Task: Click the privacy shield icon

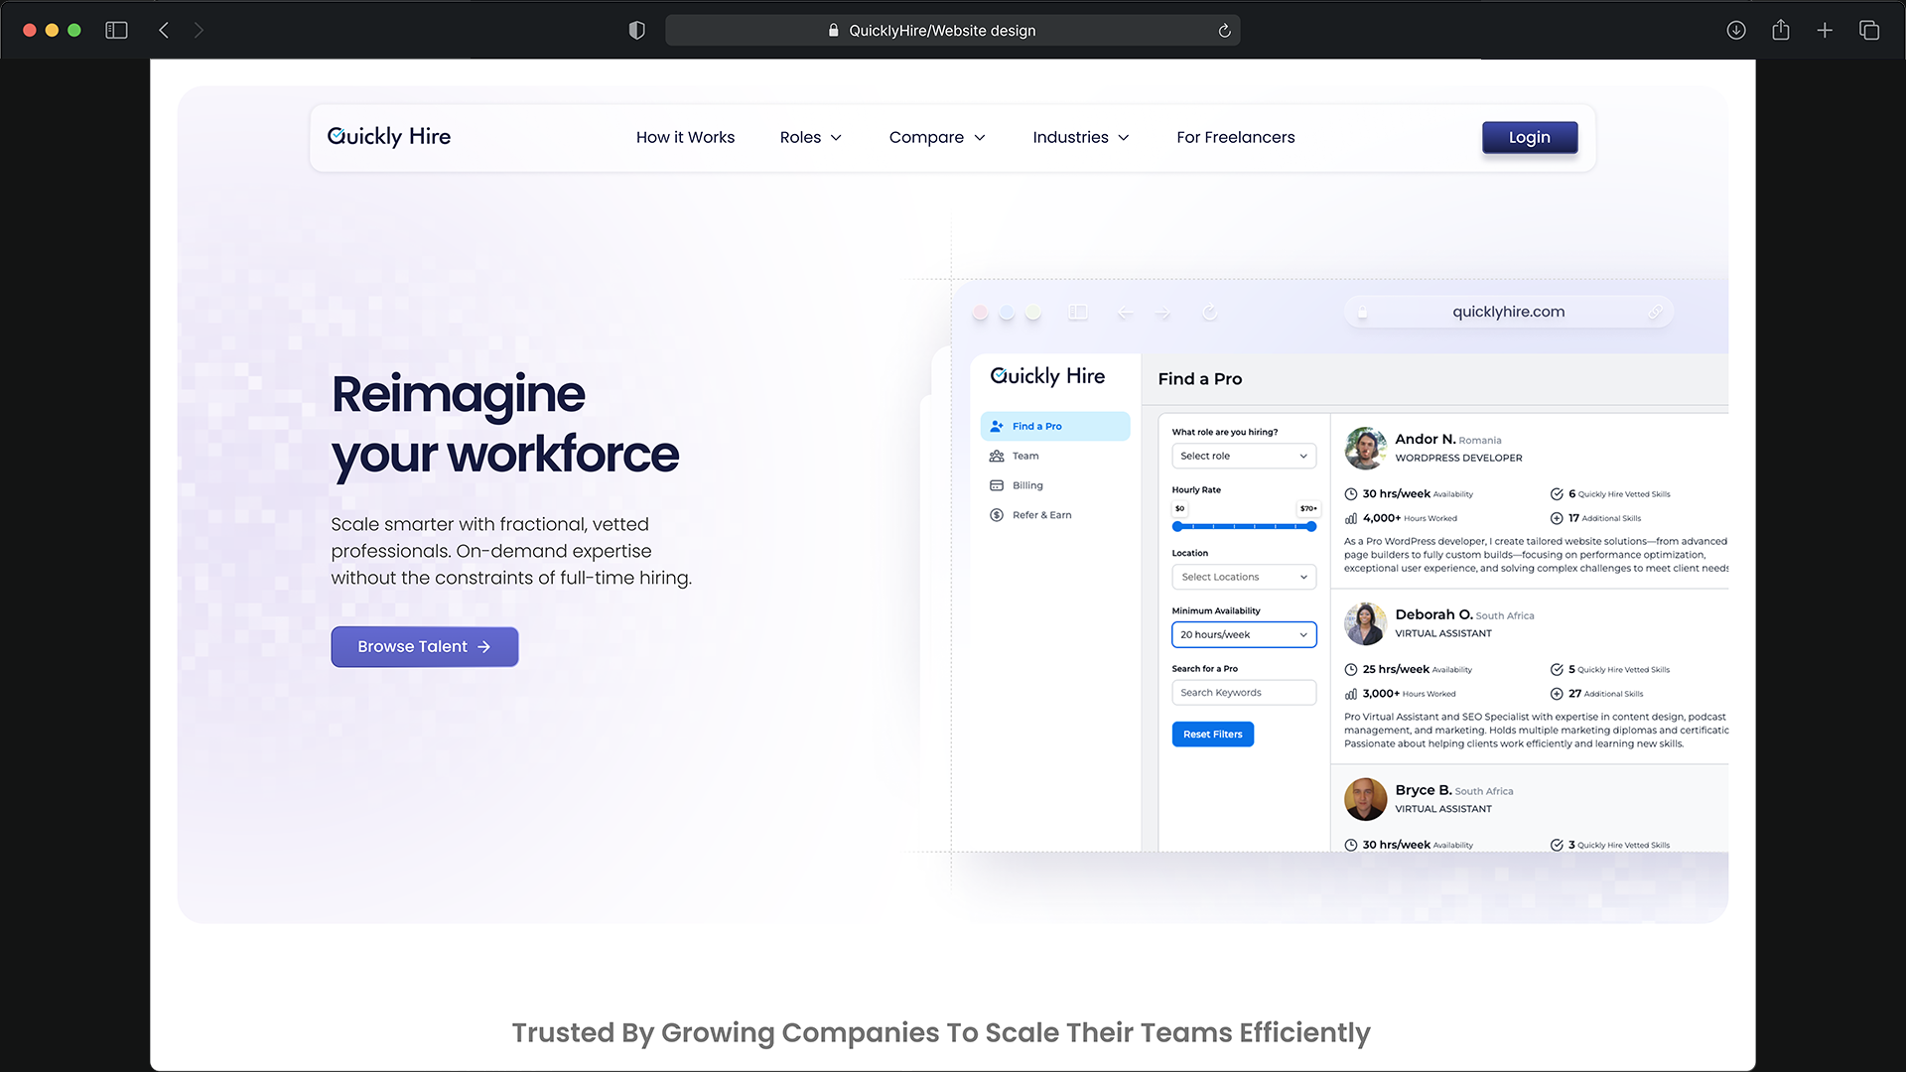Action: (x=636, y=30)
